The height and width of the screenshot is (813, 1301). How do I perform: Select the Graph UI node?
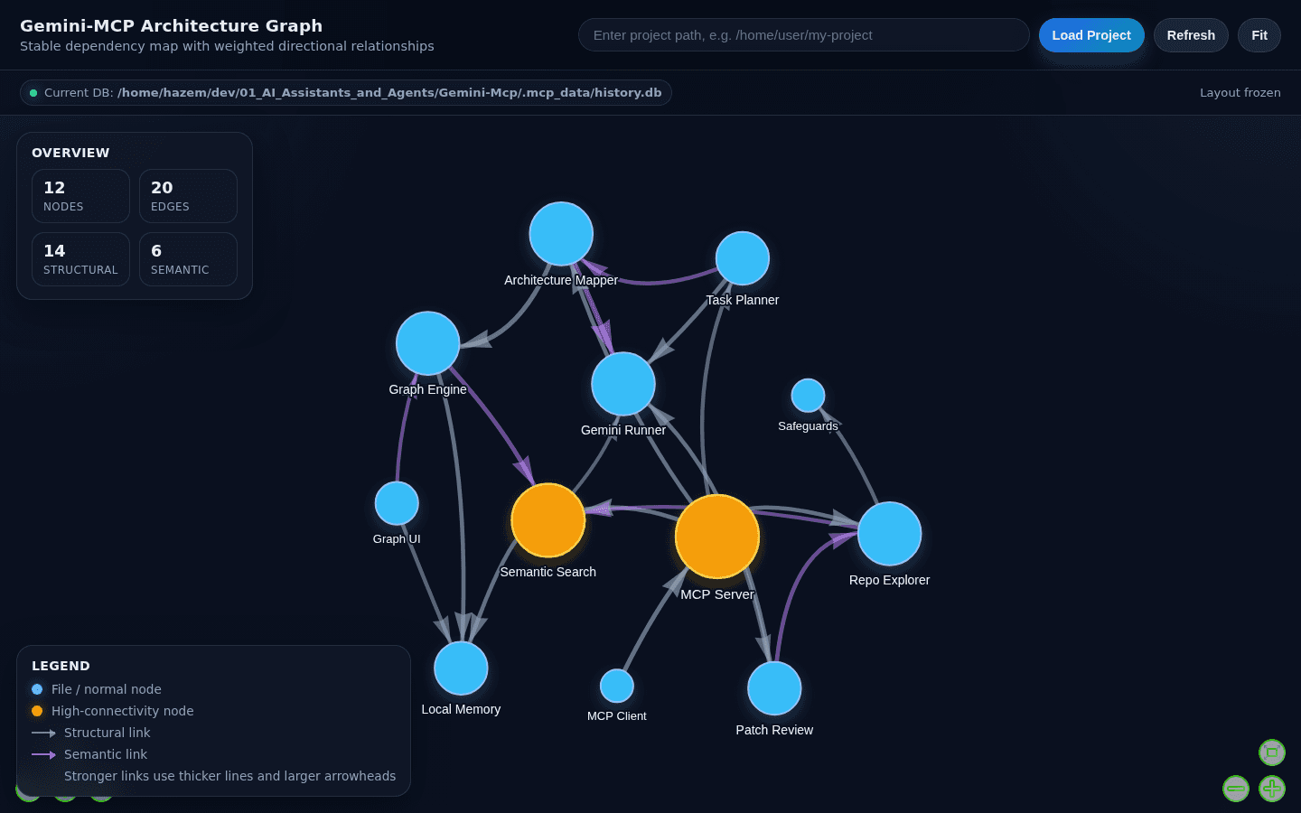(x=397, y=503)
